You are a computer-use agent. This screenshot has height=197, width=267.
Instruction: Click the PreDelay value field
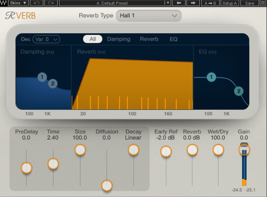tap(26, 138)
